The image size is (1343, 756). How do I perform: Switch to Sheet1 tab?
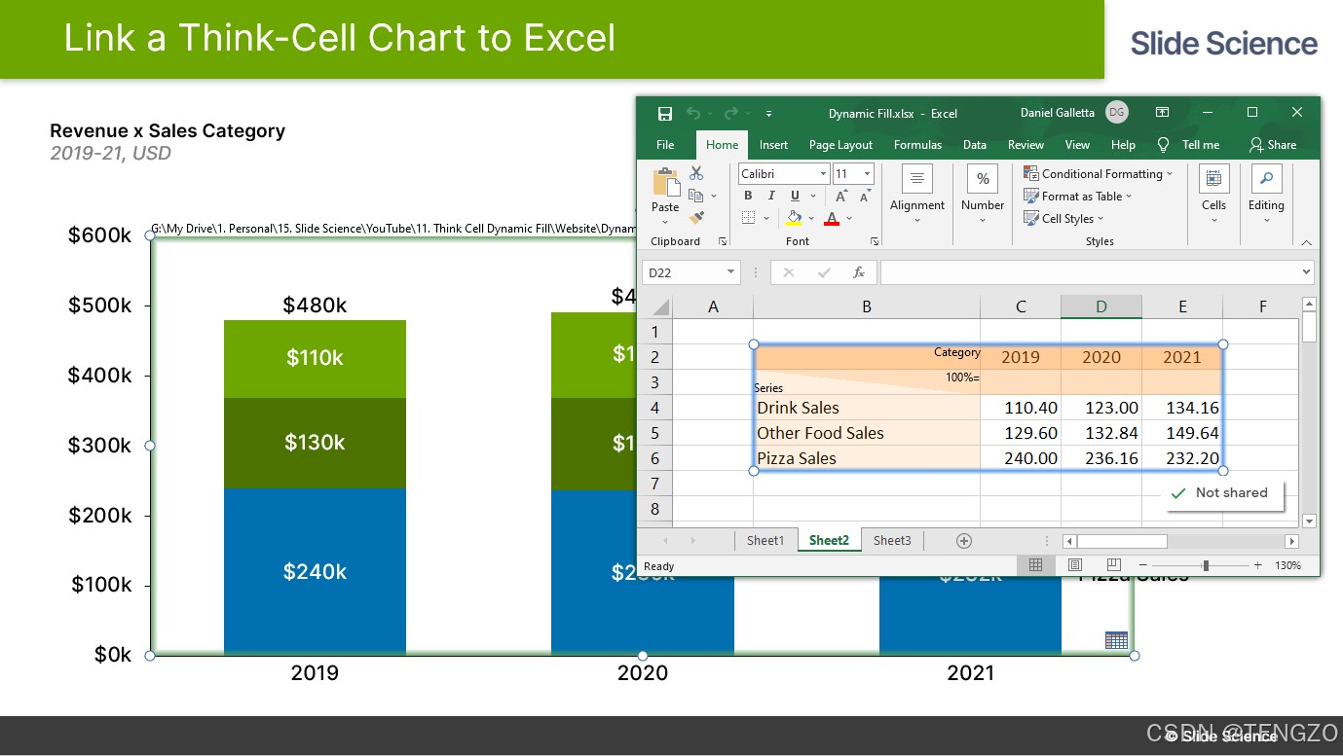coord(765,541)
